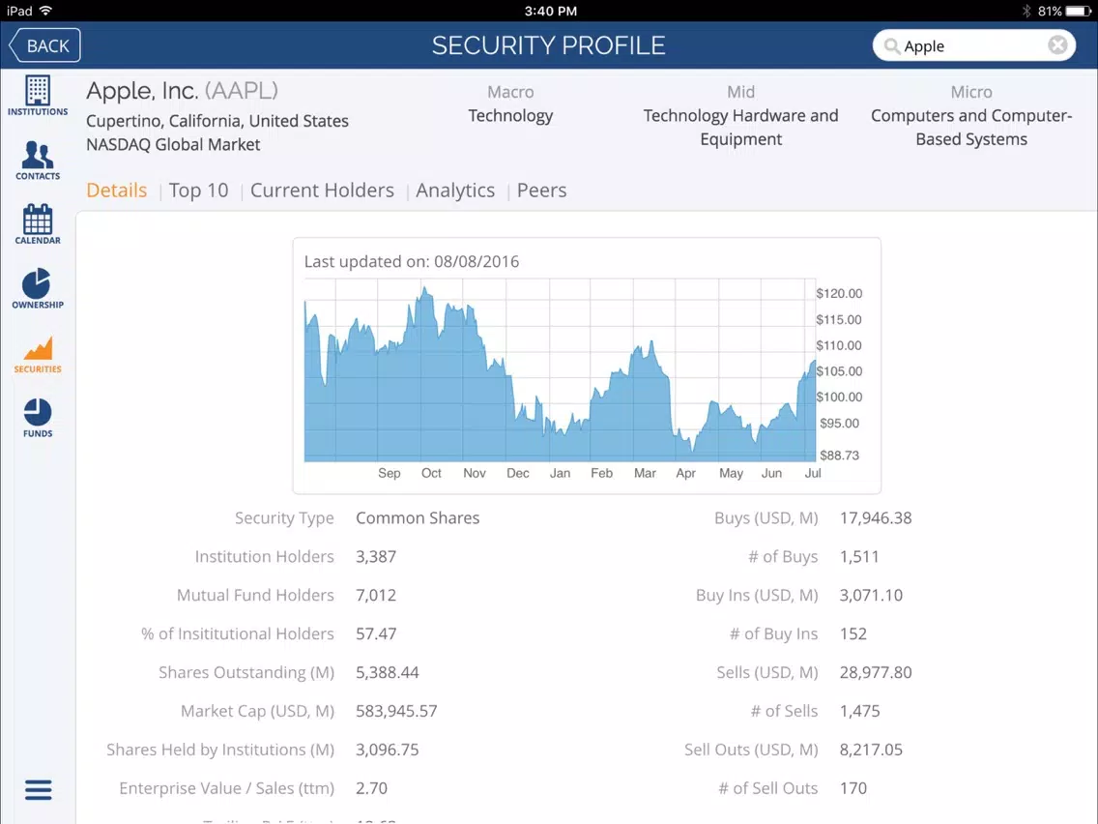The height and width of the screenshot is (824, 1098).
Task: Go back with the BACK button
Action: tap(44, 45)
